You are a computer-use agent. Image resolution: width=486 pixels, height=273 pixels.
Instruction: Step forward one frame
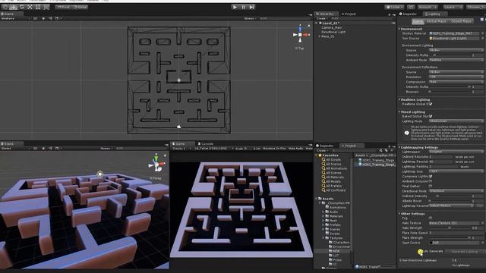click(x=251, y=7)
